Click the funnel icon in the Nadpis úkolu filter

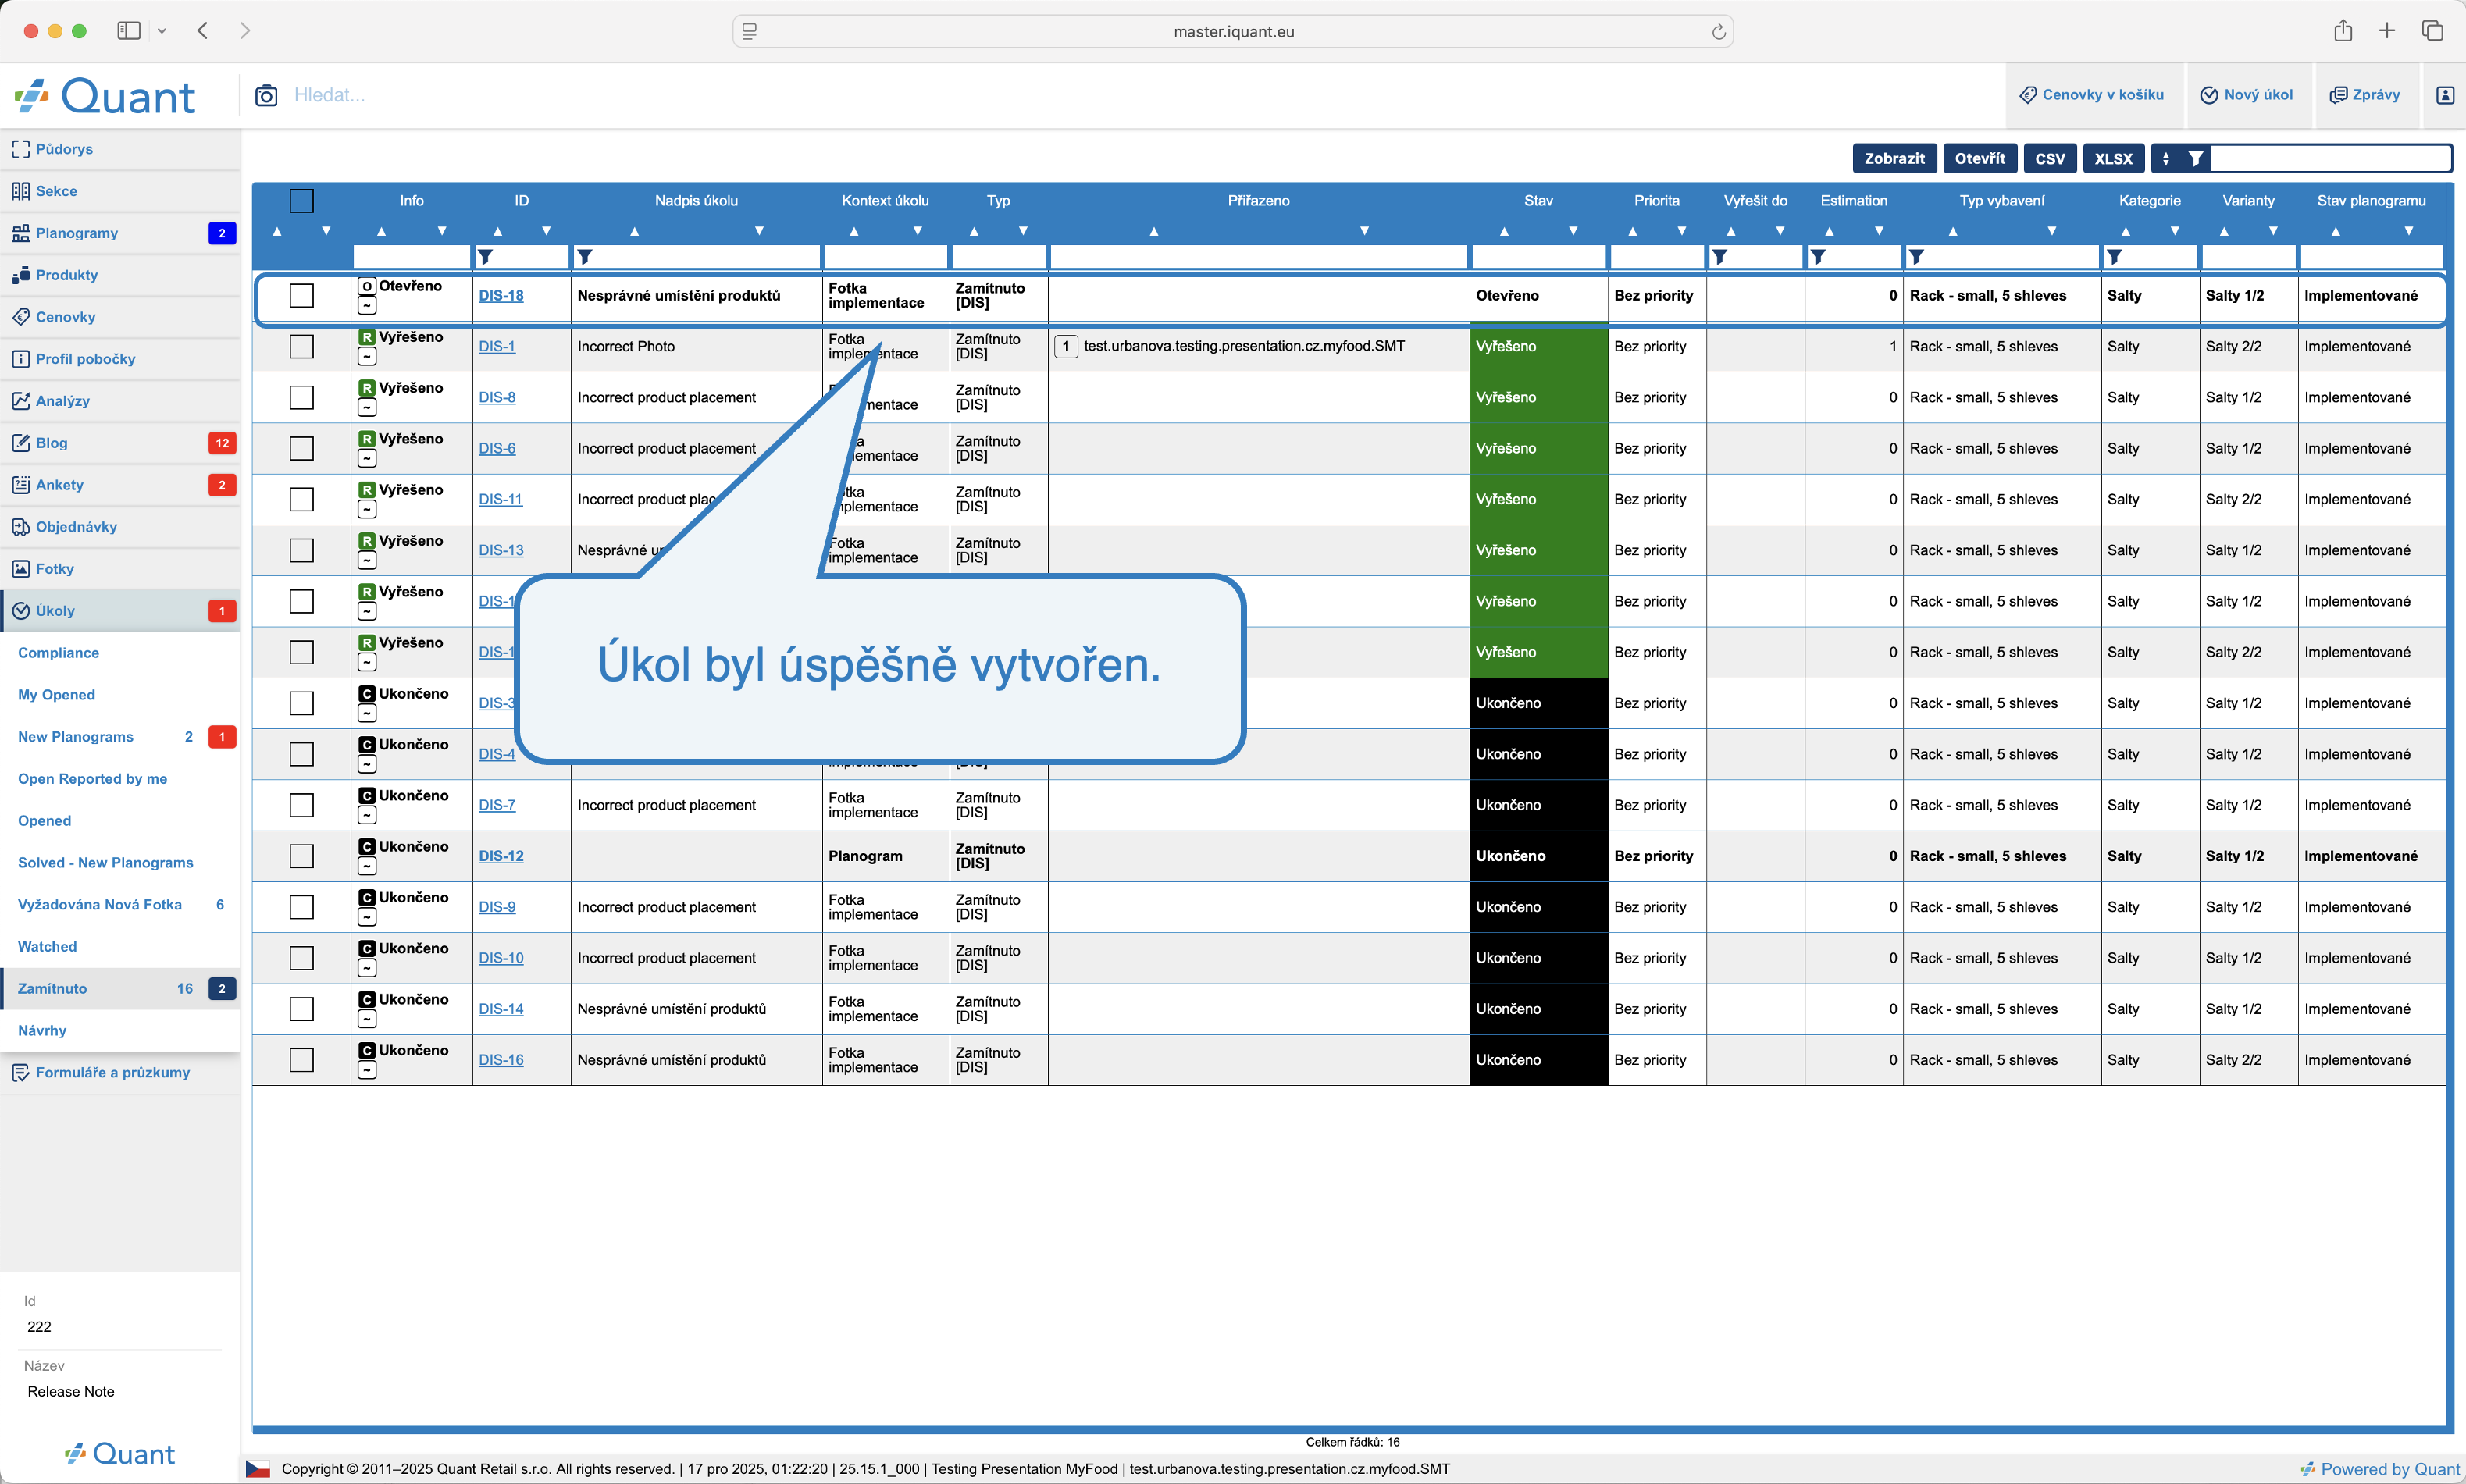coord(585,257)
